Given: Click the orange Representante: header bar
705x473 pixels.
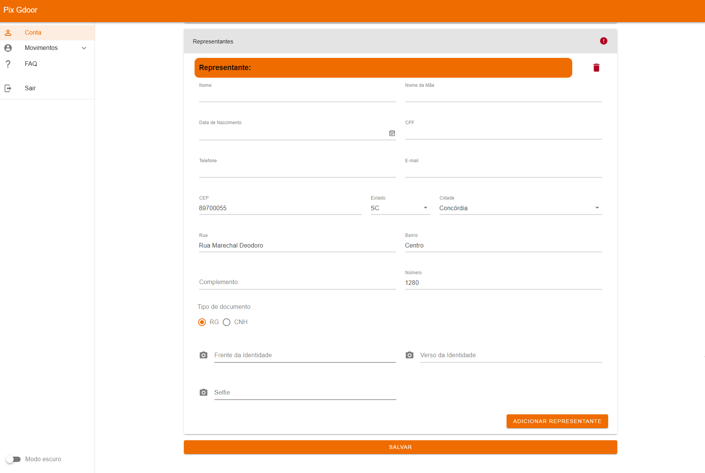Looking at the screenshot, I should coord(383,68).
